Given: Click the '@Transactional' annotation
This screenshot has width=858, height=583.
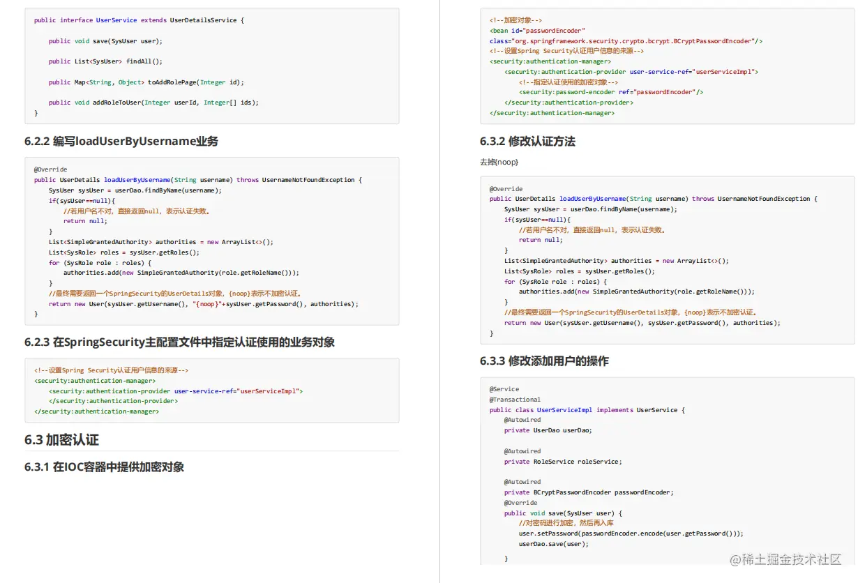Looking at the screenshot, I should coord(515,400).
